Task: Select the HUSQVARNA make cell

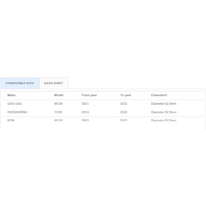Action: tap(17, 112)
